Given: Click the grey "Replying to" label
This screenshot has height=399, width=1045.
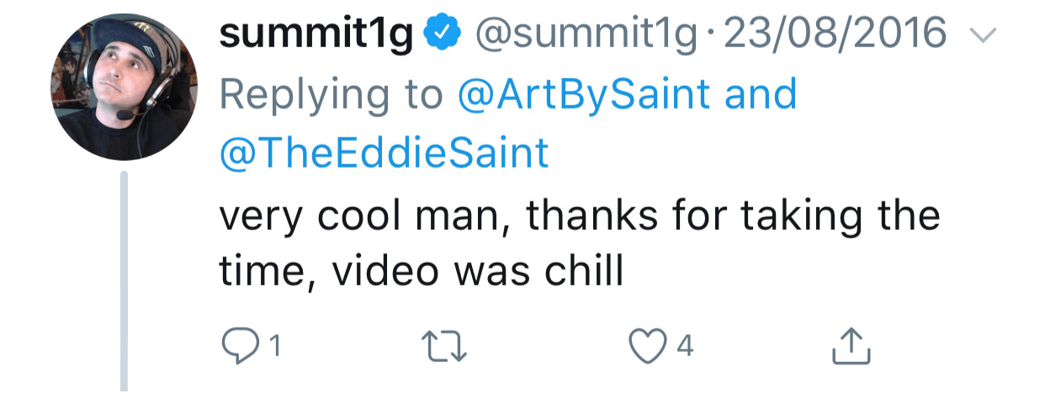Looking at the screenshot, I should (331, 95).
